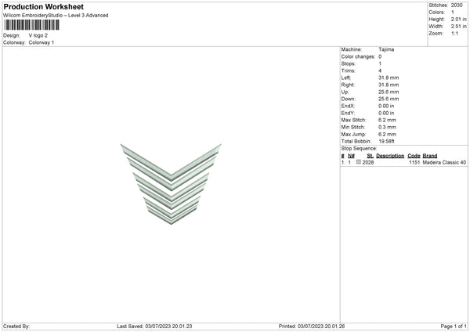Click the 'Up' value 25.6 mm

point(389,92)
